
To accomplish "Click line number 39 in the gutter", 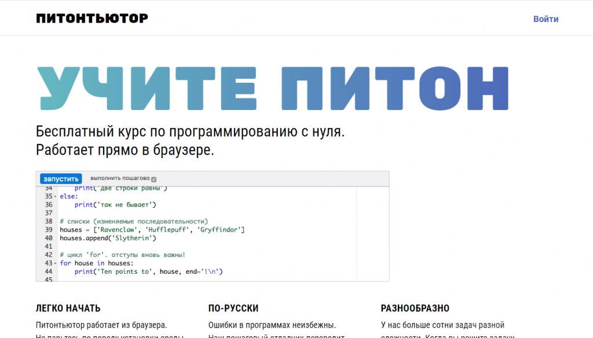I will click(x=48, y=230).
